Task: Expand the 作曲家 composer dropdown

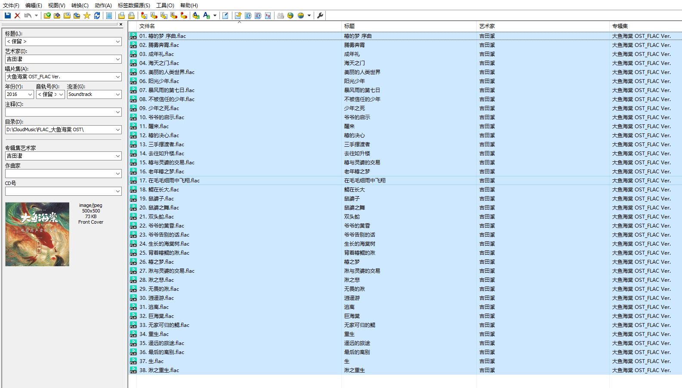Action: point(117,174)
